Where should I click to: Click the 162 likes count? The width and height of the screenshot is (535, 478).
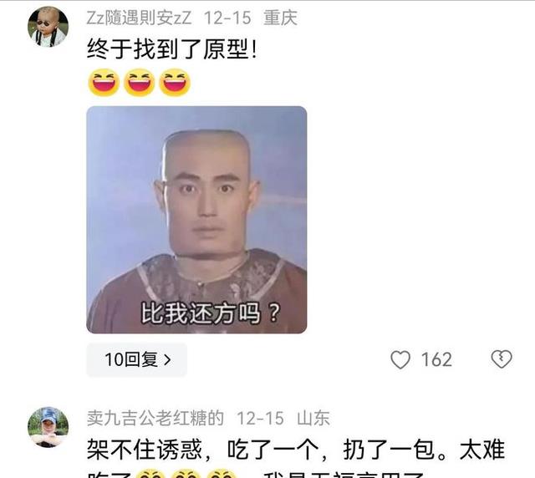tap(436, 359)
